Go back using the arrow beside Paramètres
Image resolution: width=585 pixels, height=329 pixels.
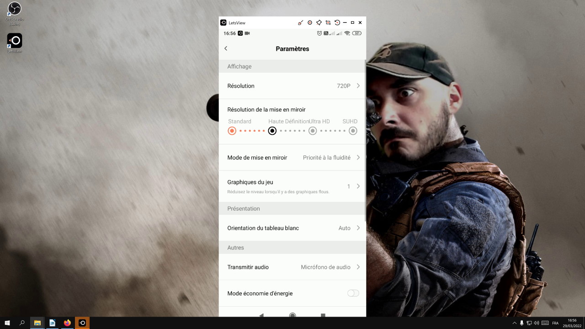[226, 48]
